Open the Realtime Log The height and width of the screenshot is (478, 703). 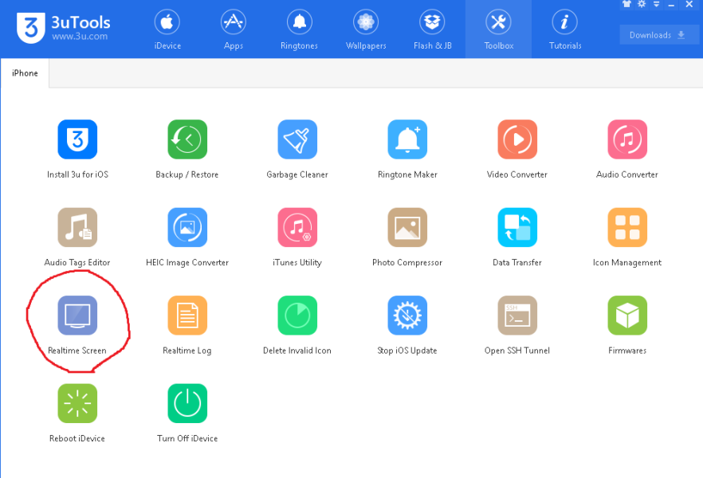(187, 315)
